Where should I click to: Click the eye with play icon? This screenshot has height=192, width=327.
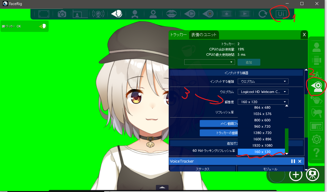189,14
